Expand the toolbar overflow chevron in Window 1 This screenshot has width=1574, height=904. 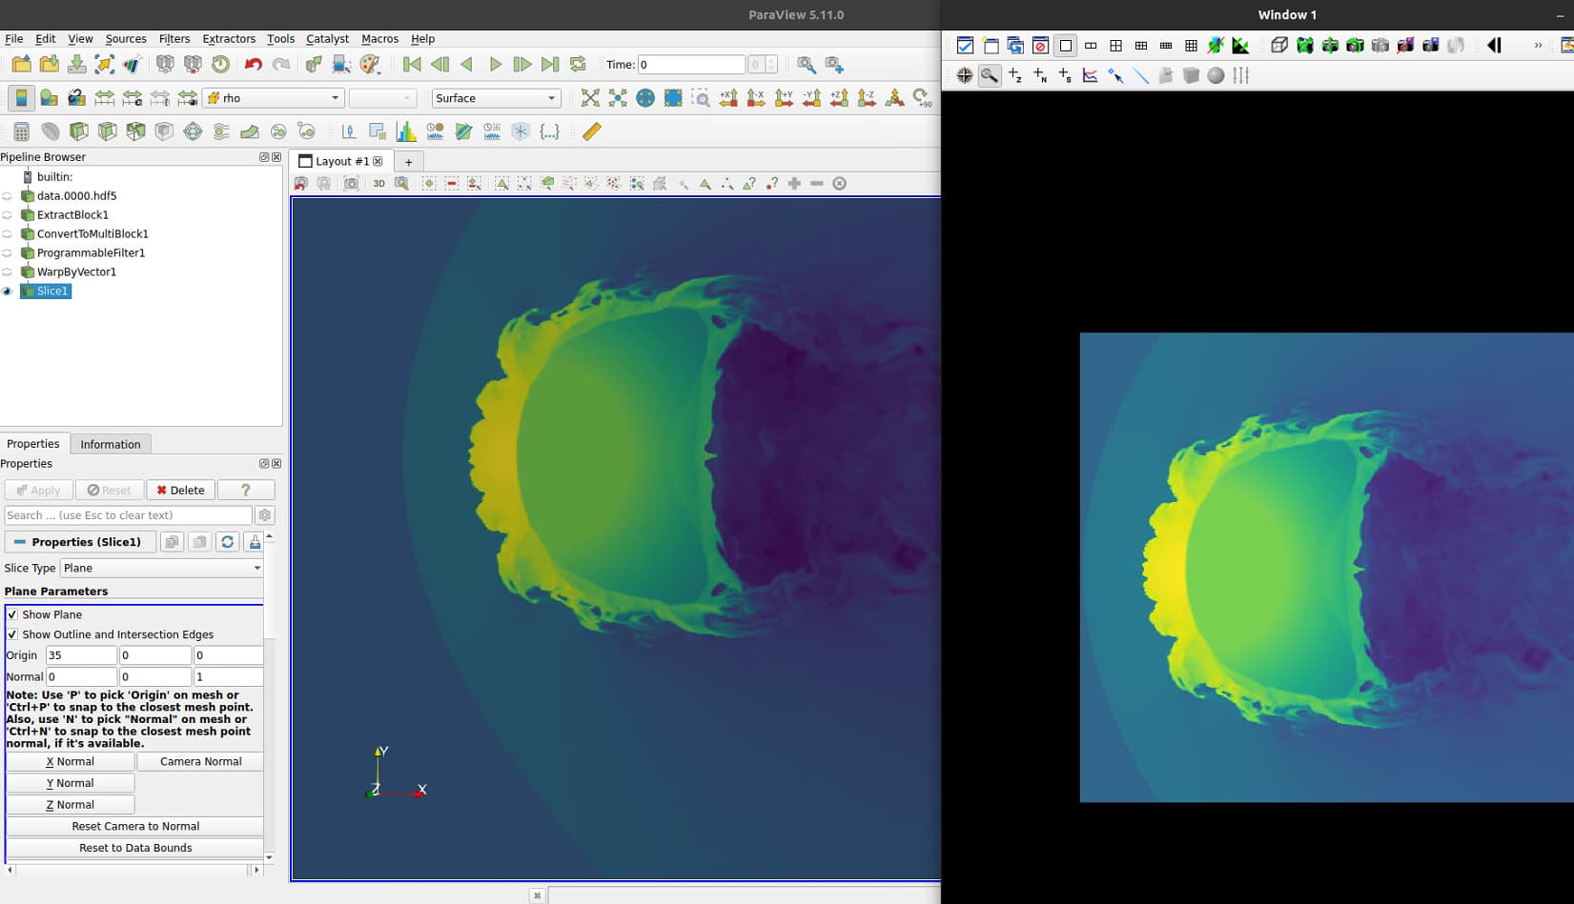[x=1537, y=46]
